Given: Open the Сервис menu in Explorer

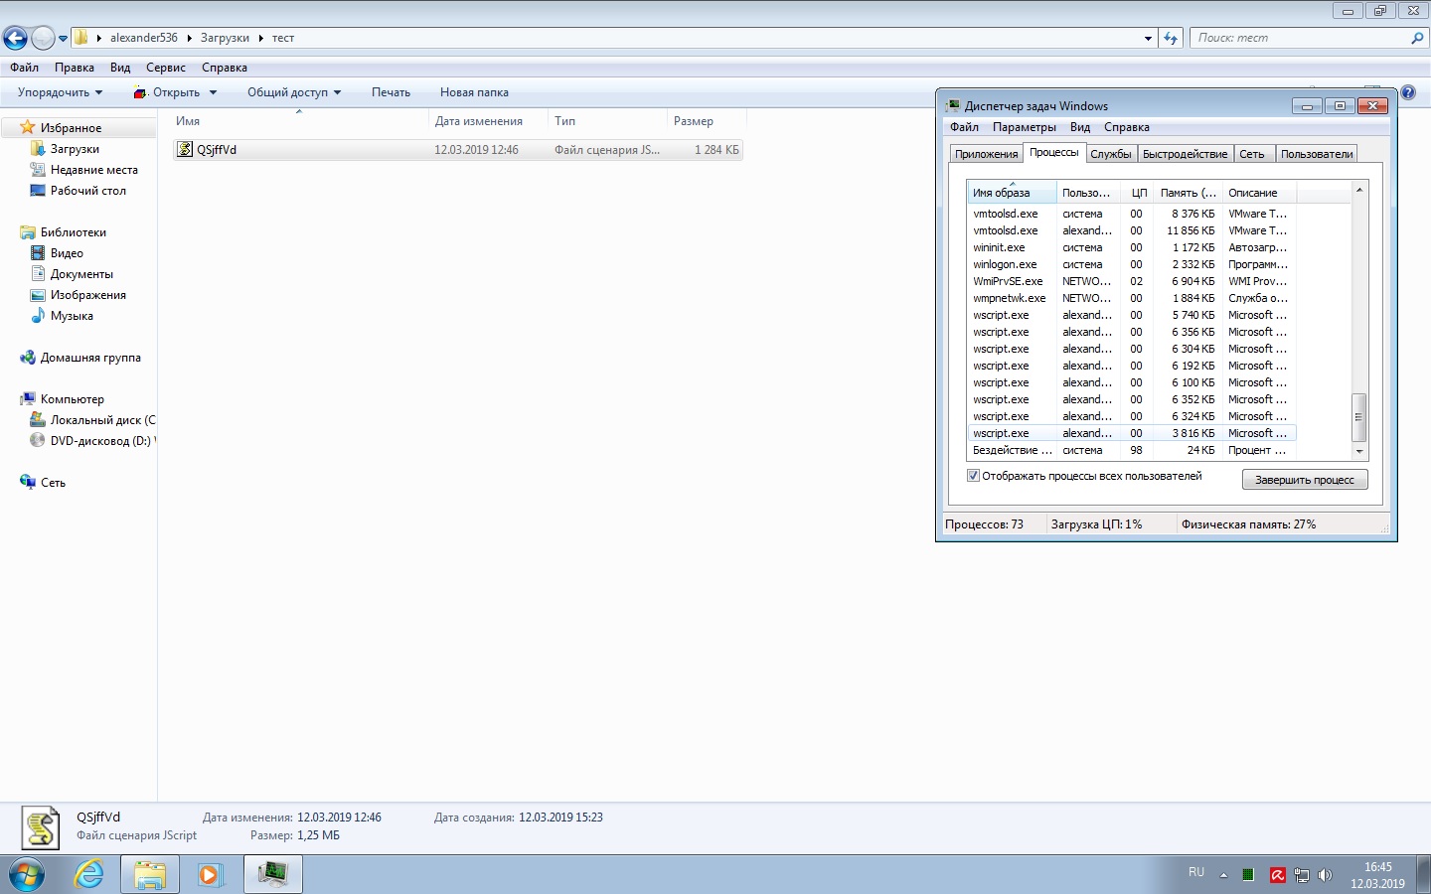Looking at the screenshot, I should (166, 68).
